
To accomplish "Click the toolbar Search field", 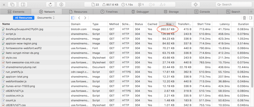I will [233, 5].
